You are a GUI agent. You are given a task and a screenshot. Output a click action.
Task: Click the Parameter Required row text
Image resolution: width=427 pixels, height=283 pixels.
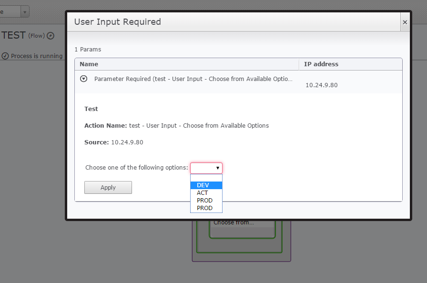coord(193,79)
